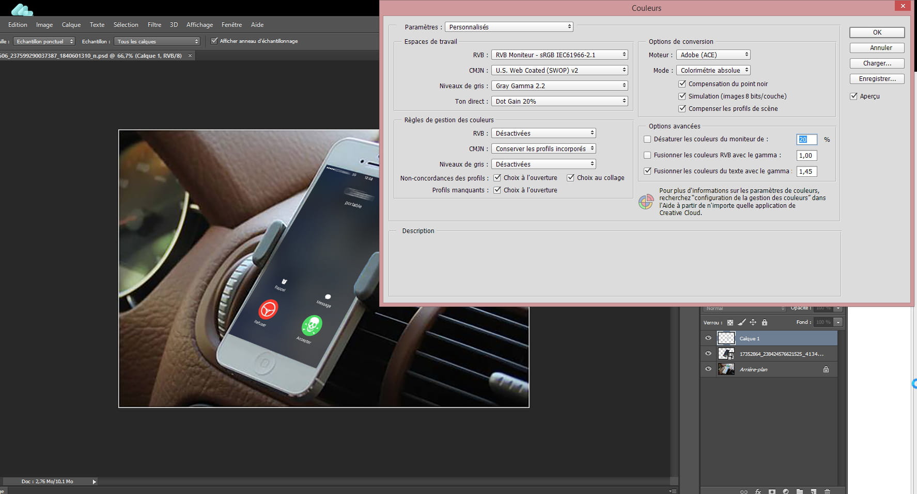This screenshot has height=494, width=917.
Task: Toggle Compenser les profils de scène
Action: point(682,108)
